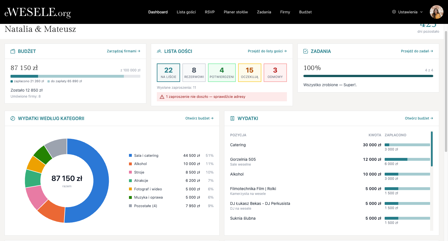This screenshot has width=448, height=241.
Task: Click the pie chart icon beside Wydatki według kategorii
Action: pyautogui.click(x=13, y=118)
